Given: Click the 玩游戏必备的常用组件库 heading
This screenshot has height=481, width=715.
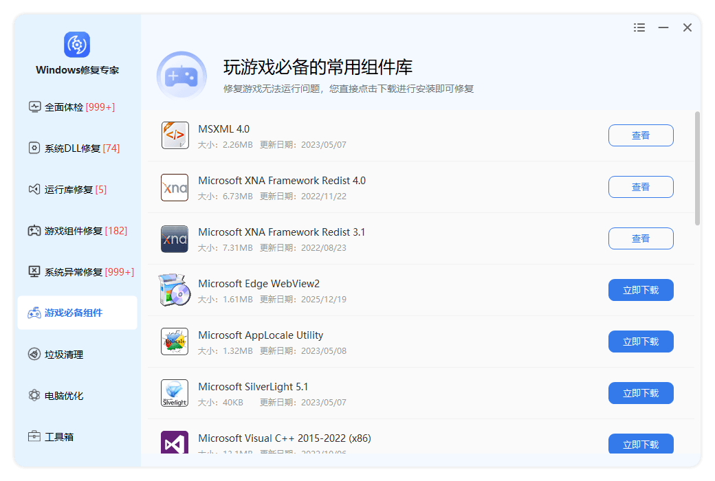Looking at the screenshot, I should pos(318,67).
